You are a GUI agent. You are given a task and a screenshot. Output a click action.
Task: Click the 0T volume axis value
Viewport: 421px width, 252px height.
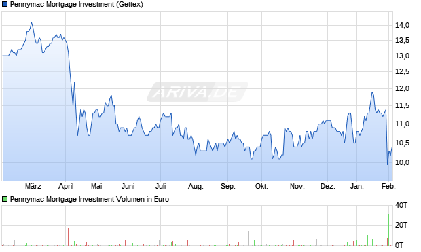(399, 245)
